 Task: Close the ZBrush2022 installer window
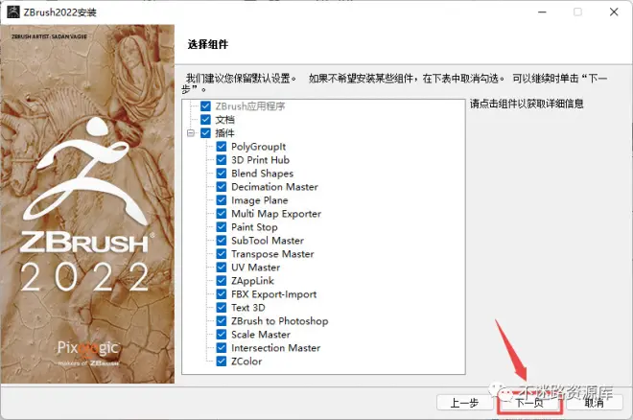(x=614, y=12)
